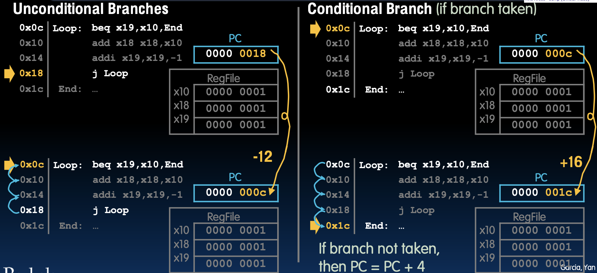
Task: Click the "RegFile" title under PC 0000 001c
Action: 529,217
